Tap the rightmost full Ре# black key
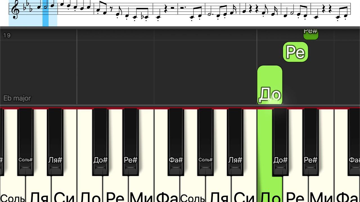The height and width of the screenshot is (202, 360). (x=310, y=142)
